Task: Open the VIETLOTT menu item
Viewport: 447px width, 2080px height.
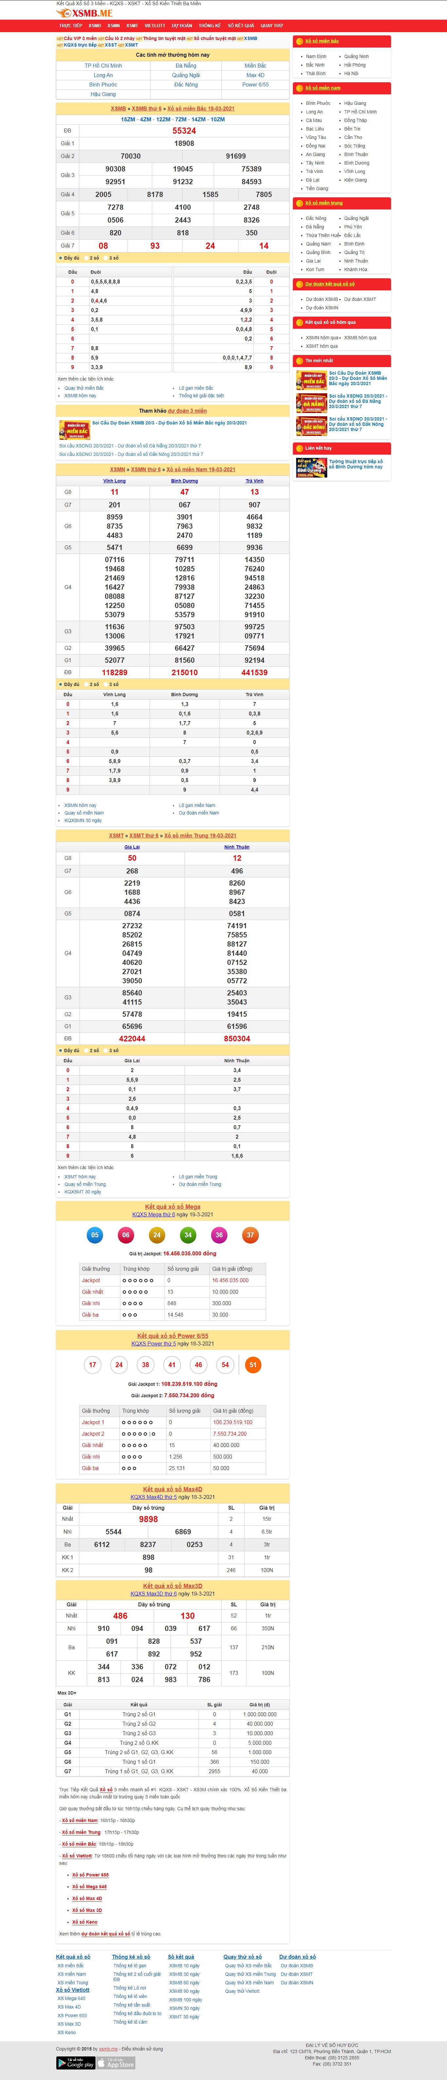Action: point(154,25)
